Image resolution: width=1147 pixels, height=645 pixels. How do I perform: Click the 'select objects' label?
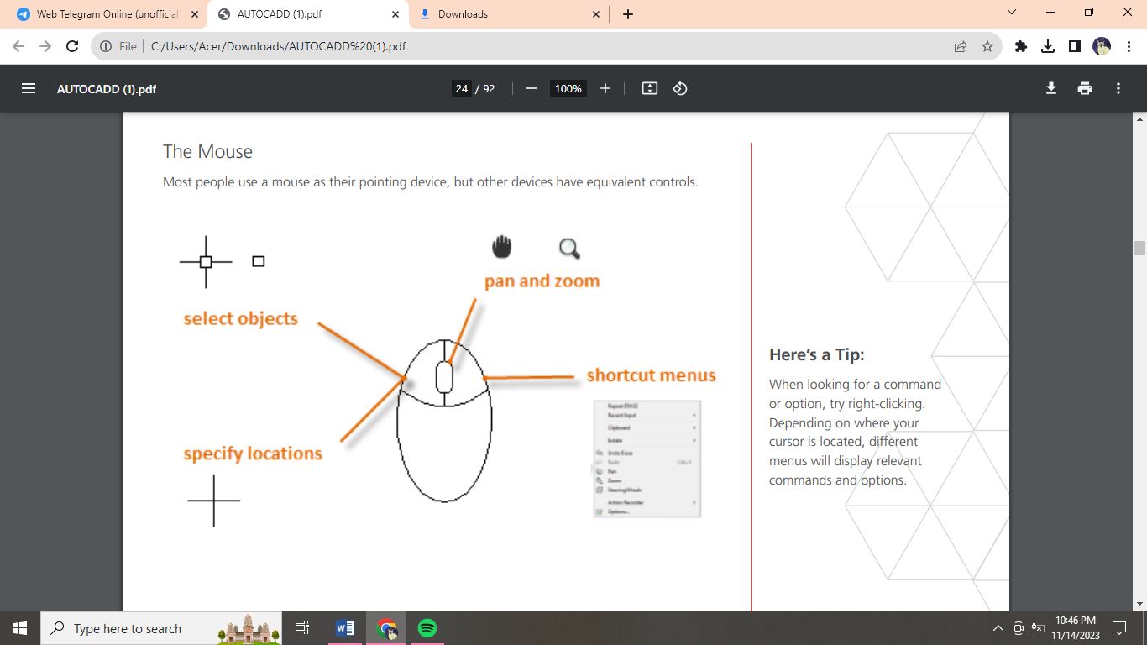241,319
